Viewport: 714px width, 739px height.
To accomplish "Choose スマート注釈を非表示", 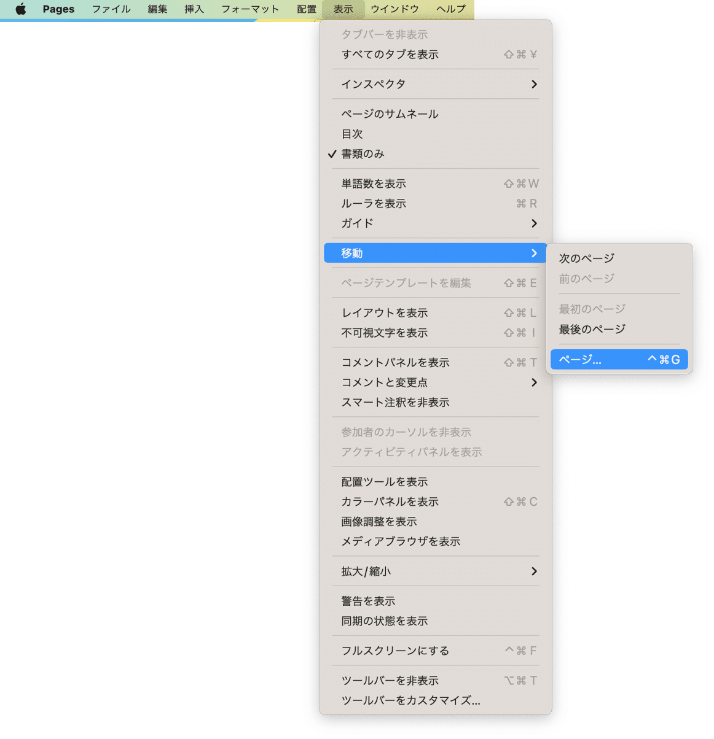I will tap(436, 403).
